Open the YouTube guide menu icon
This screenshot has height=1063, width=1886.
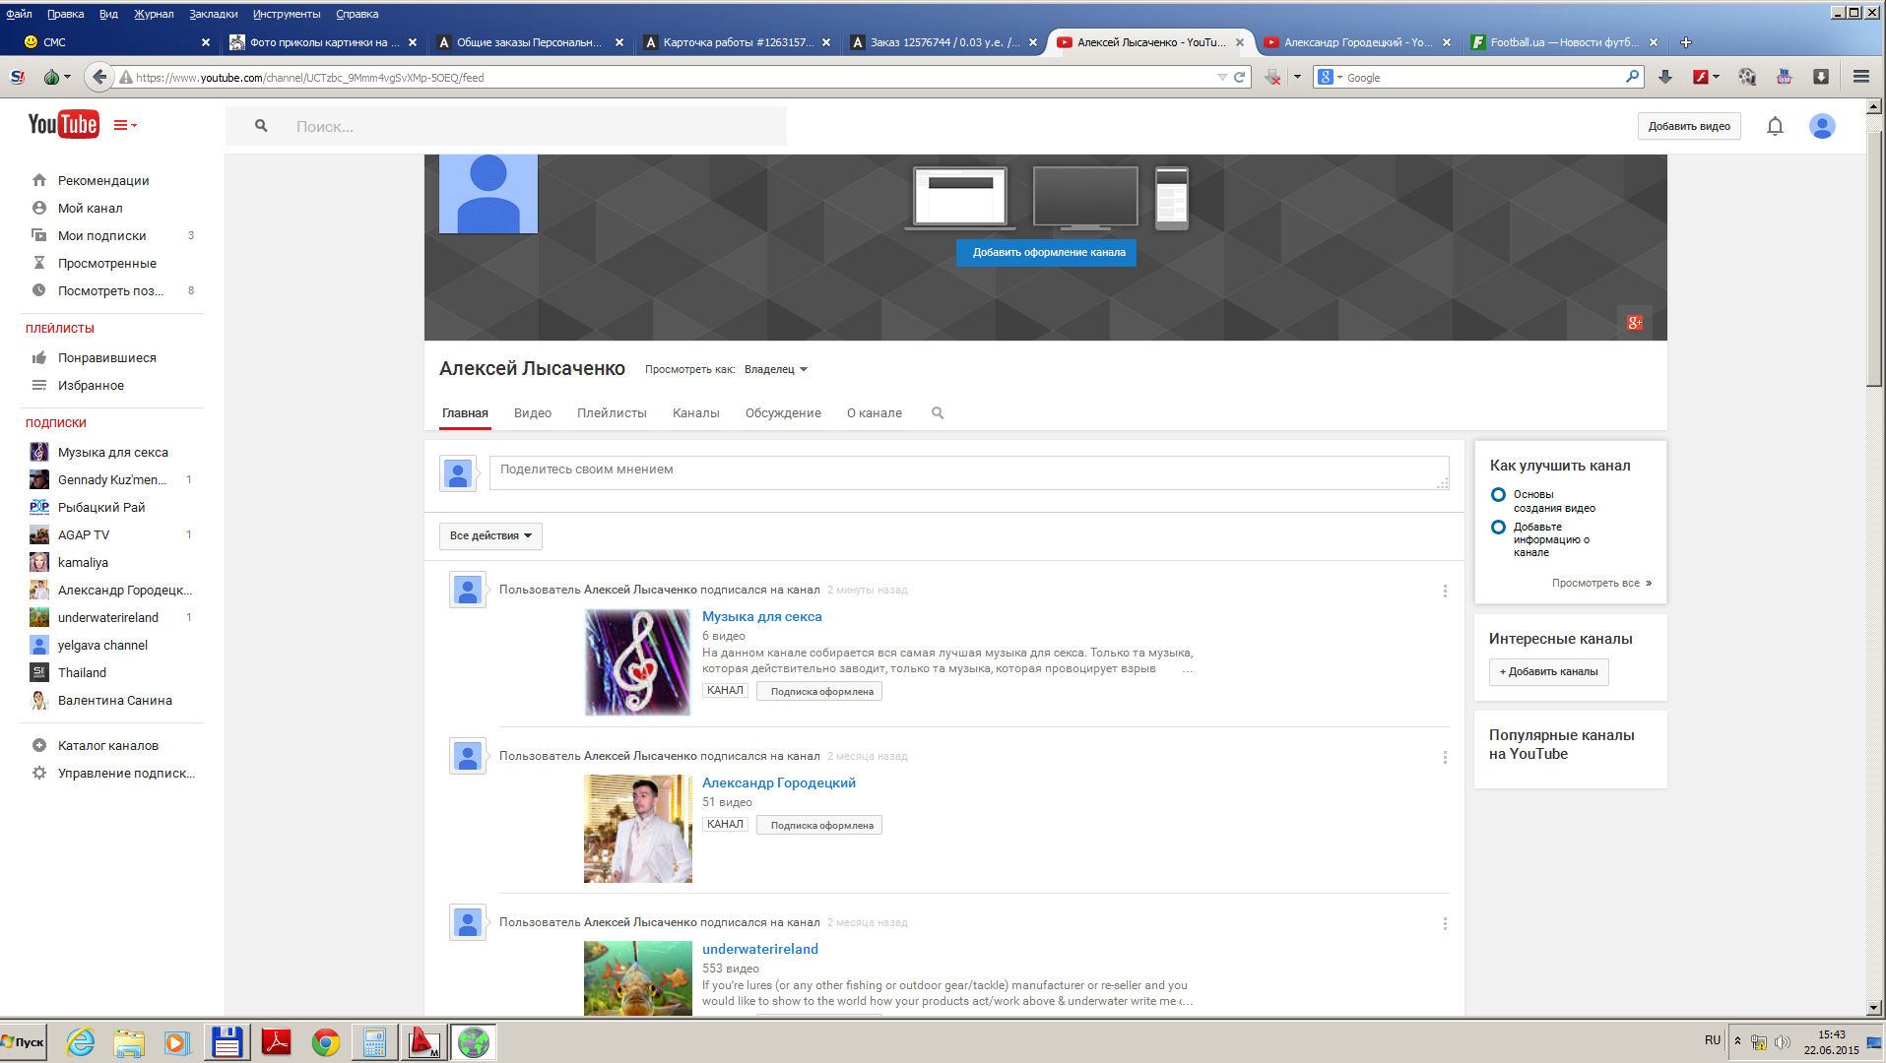coord(125,125)
